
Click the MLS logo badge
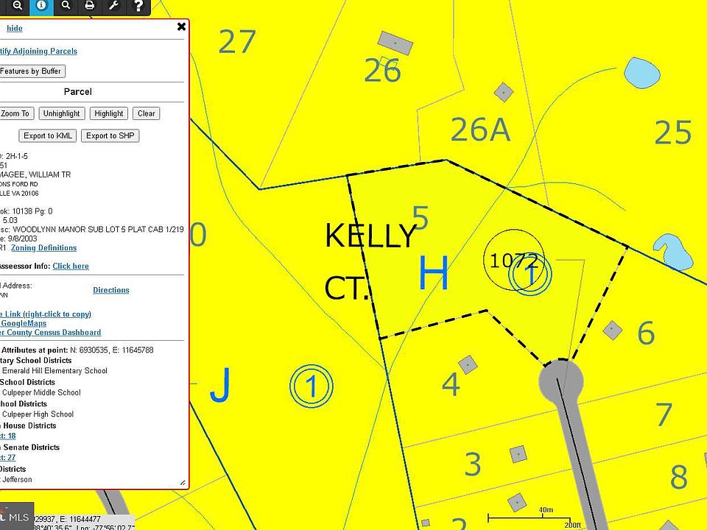[17, 516]
